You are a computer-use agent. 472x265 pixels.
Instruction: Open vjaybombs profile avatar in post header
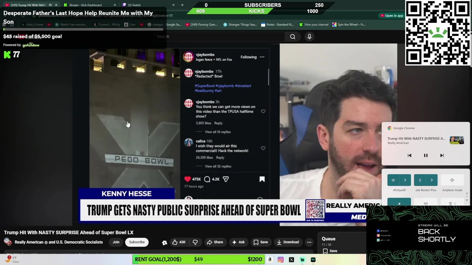(188, 57)
